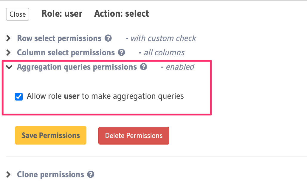Screen dimensions: 307x185
Task: Click the 'Allow role user to make aggregation queries' label
Action: pyautogui.click(x=105, y=96)
